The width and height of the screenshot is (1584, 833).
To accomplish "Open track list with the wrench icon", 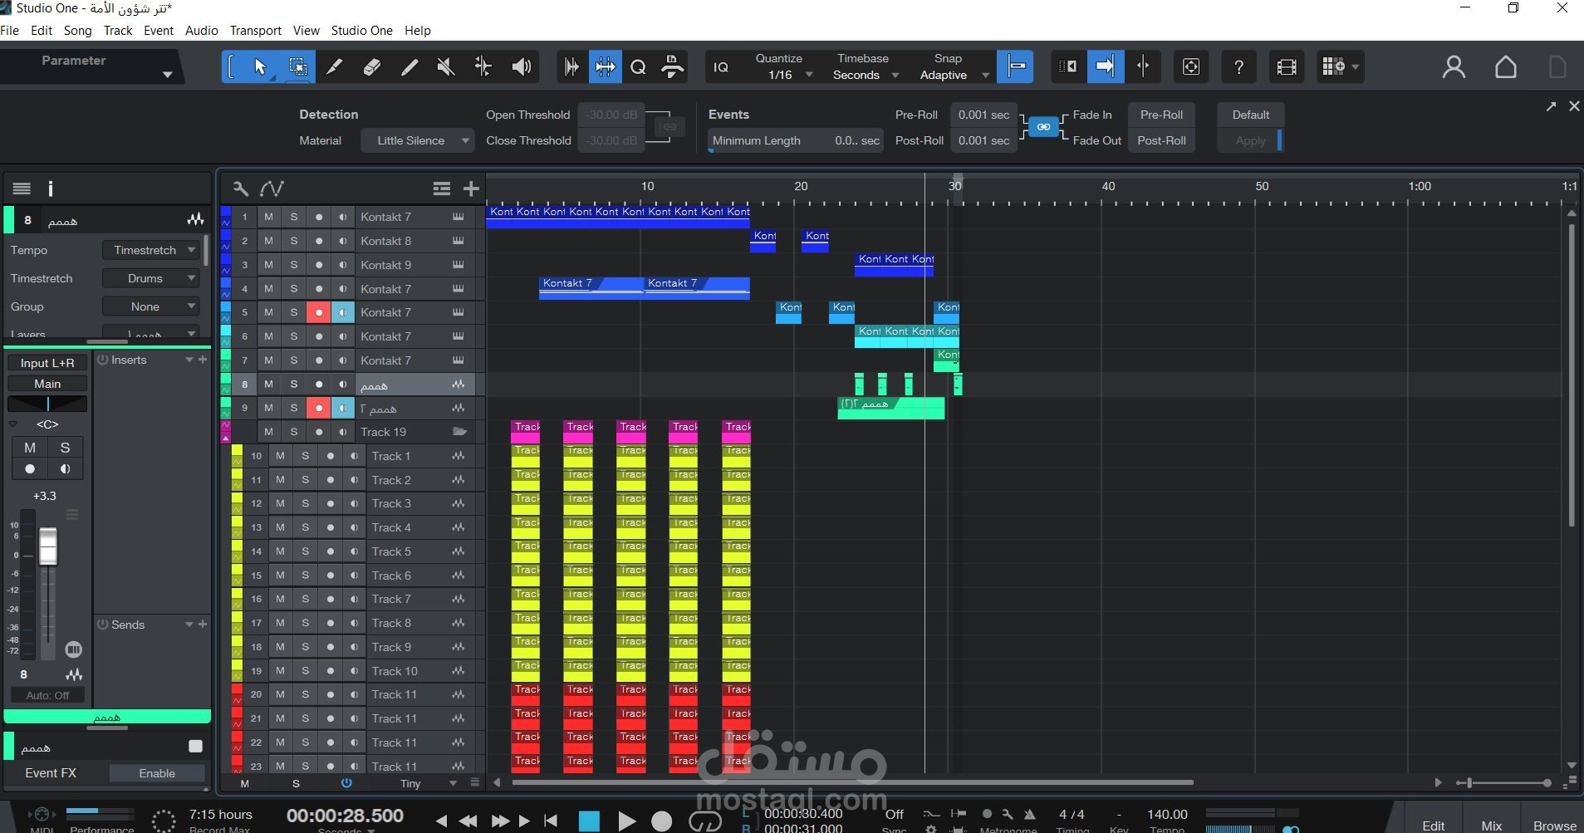I will pyautogui.click(x=240, y=189).
